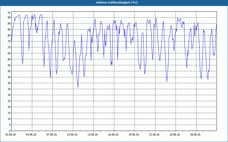228x142 pixels.
Task: Click the y-axis value 5
Action: 10,125
